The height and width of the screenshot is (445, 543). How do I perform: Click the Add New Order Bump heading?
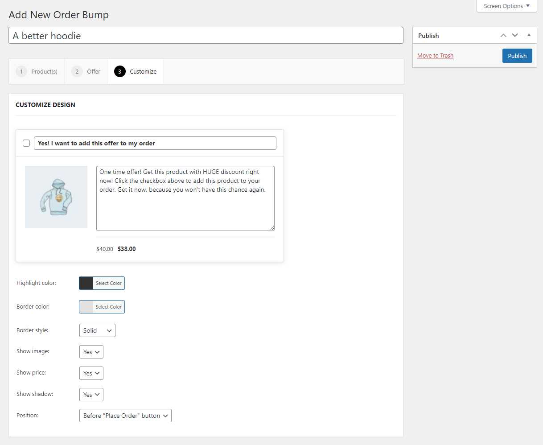click(59, 15)
